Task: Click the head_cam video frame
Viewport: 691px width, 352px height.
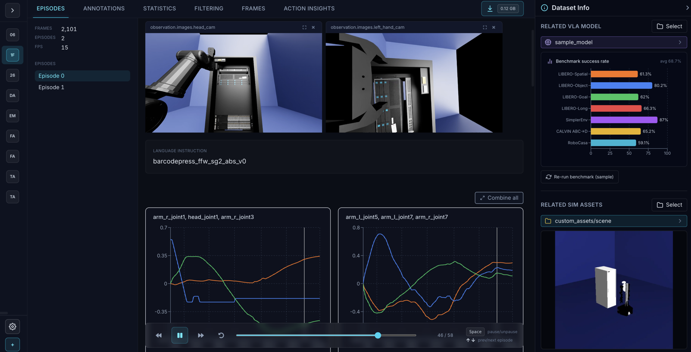Action: coord(234,83)
